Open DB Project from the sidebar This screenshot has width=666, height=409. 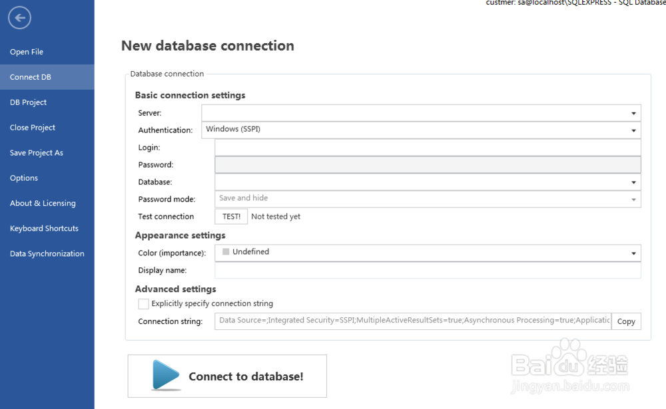28,102
